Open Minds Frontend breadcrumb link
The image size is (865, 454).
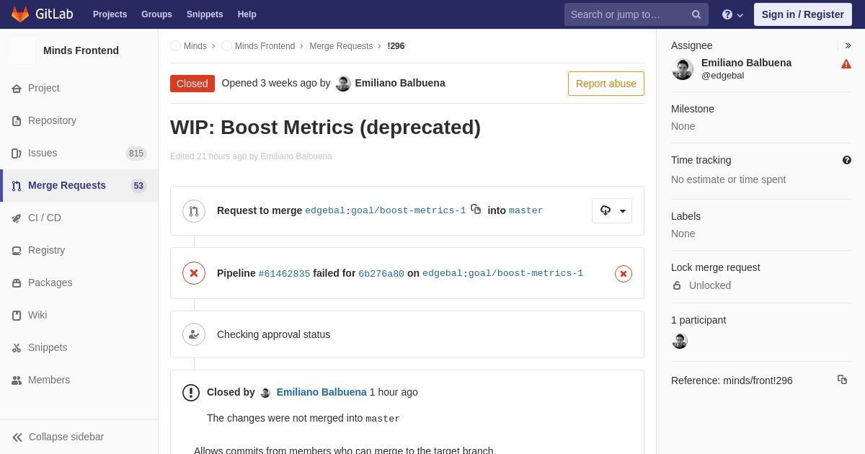(x=265, y=46)
